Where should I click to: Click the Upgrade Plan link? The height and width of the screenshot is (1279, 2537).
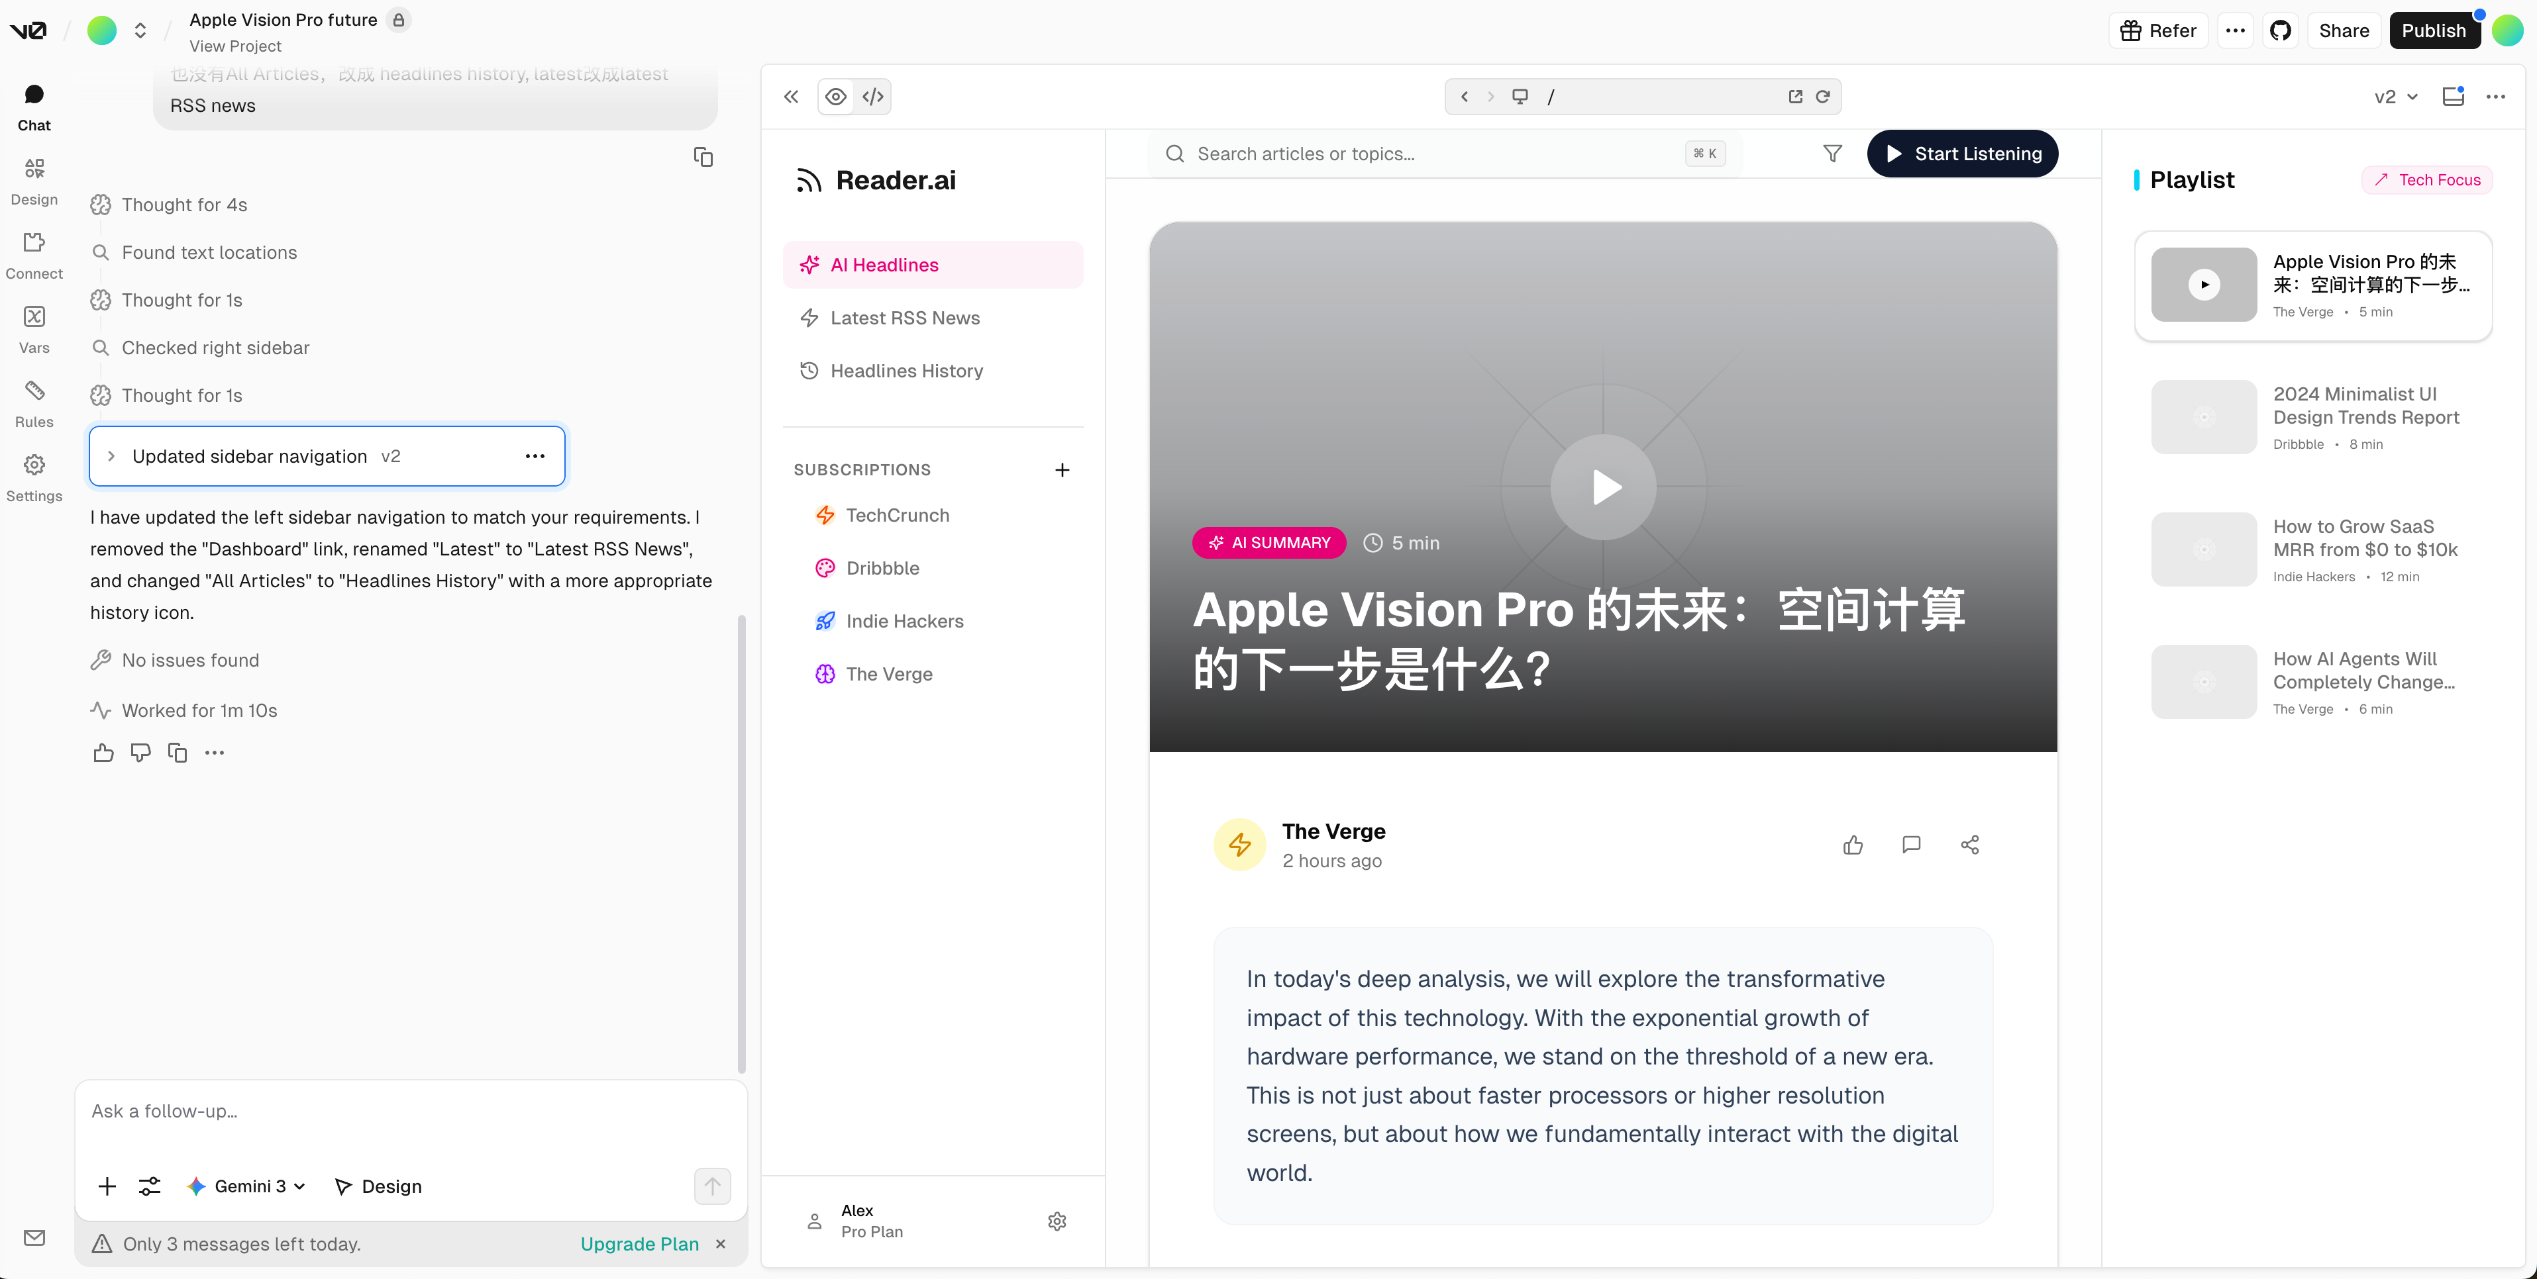[x=639, y=1243]
